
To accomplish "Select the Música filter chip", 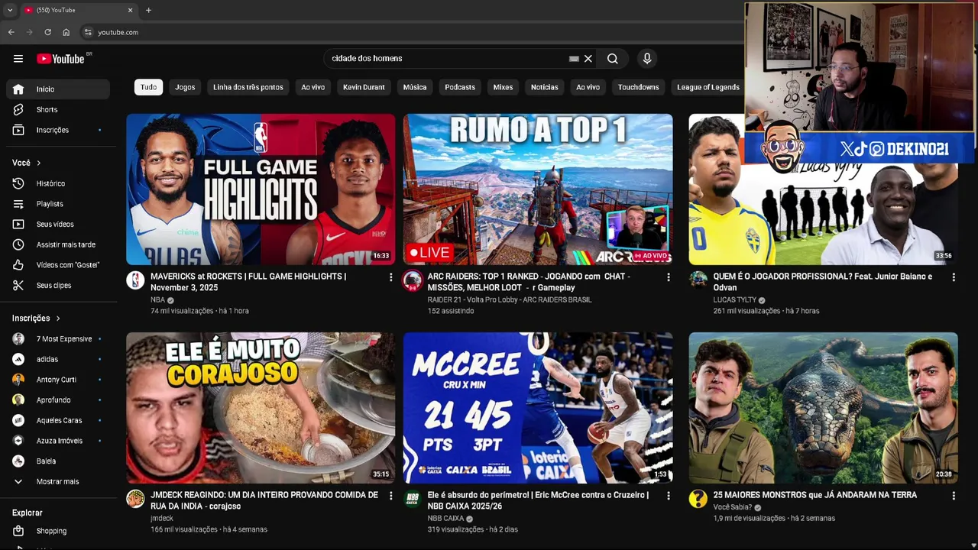I will pos(415,87).
